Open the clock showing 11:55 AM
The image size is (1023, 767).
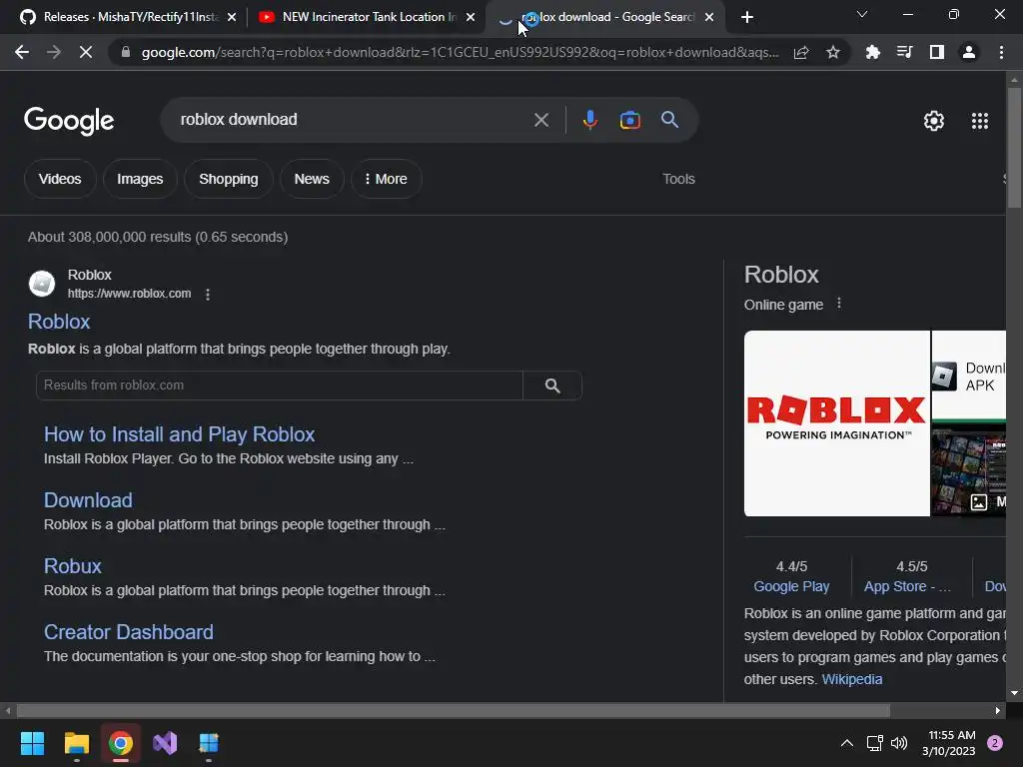tap(949, 743)
